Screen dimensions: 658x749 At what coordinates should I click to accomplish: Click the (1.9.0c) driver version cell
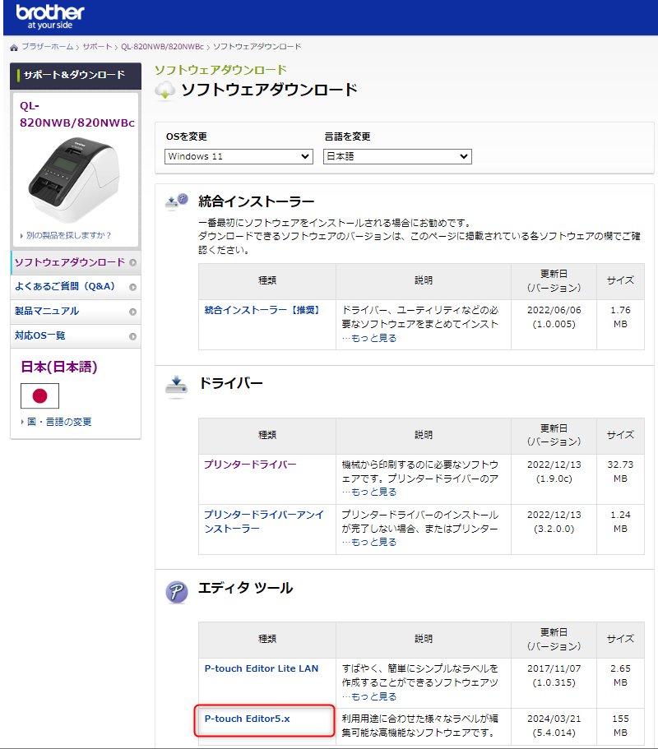[554, 479]
